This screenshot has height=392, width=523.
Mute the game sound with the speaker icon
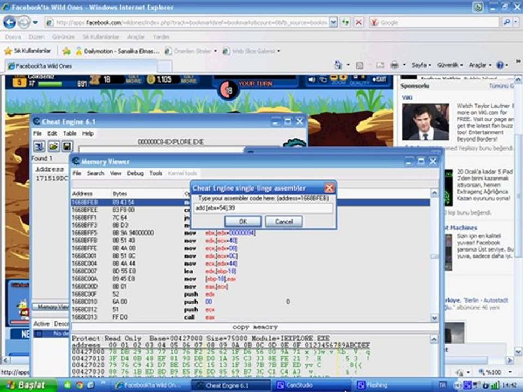(312, 79)
